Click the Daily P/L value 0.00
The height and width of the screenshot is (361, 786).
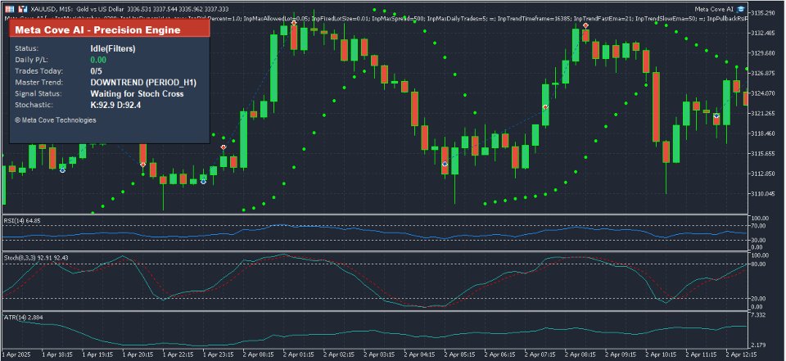click(98, 60)
